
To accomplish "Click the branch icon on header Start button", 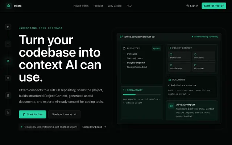I will click(x=222, y=6).
